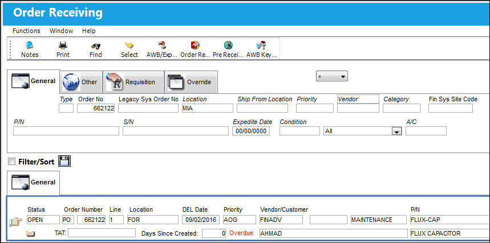Screen dimensions: 490x243
Task: Click the Fin Sys Site Code field
Action: 450,108
